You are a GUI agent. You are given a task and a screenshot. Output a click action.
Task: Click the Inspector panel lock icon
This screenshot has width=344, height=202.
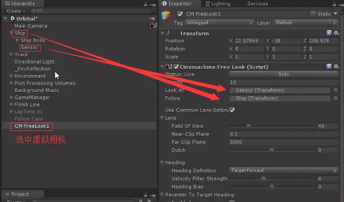[334, 4]
